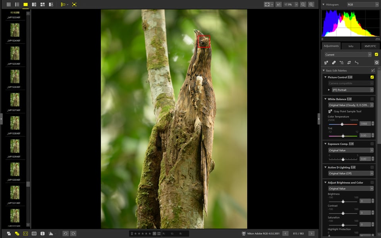Open the before-and-after comparison view
Screen dimensions: 381x238
click(51, 4)
